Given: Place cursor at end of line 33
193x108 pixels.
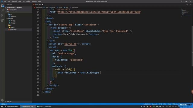Looking at the screenshot, I should tap(100, 73).
